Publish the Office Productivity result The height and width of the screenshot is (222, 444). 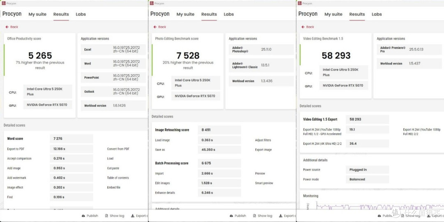[90, 216]
